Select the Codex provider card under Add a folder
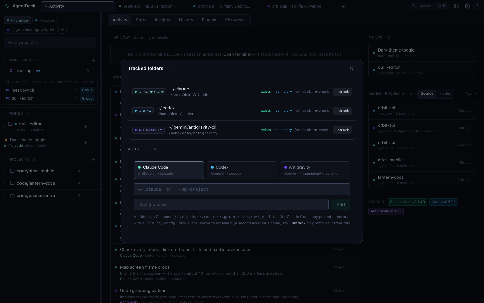 point(242,170)
